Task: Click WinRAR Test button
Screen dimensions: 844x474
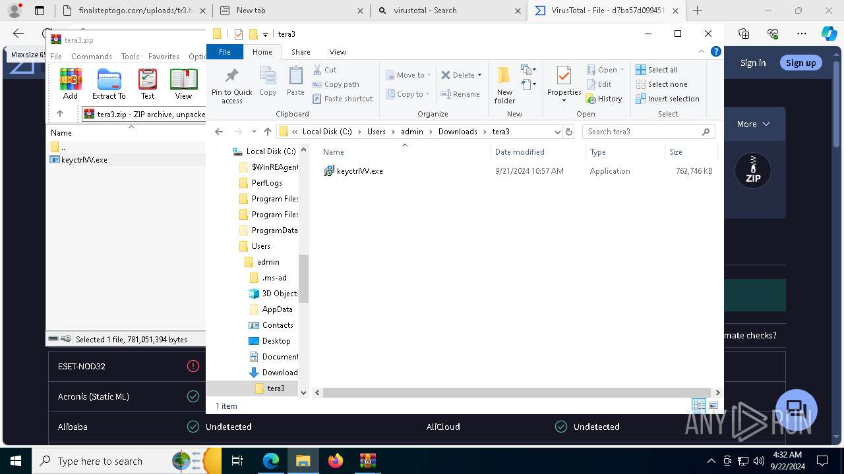Action: pos(148,84)
